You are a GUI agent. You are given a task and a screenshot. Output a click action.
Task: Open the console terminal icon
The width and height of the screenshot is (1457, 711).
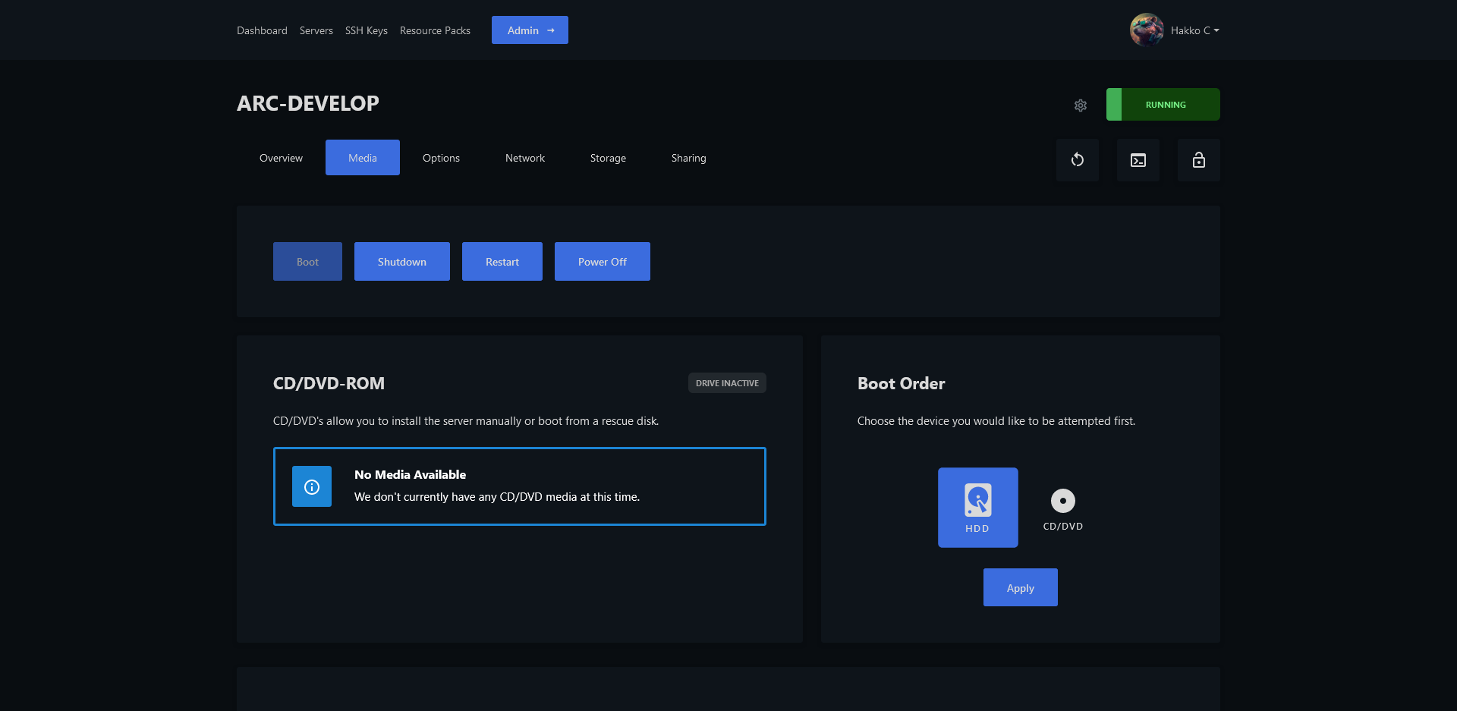coord(1138,160)
